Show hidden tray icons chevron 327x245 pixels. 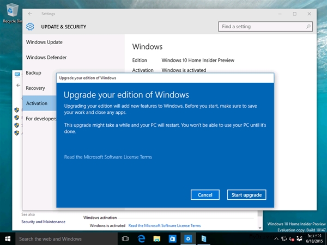[x=276, y=239]
